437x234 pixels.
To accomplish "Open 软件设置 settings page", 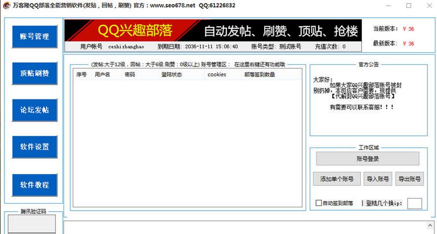I will click(34, 147).
